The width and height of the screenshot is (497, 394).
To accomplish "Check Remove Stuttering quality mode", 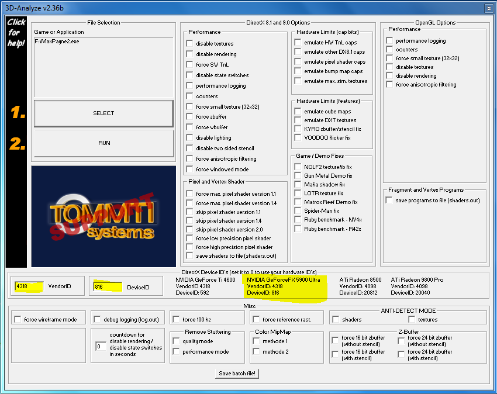I will coord(176,341).
